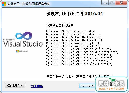Select the Visual J# 2.0 Redistributable line

click(x=70, y=34)
